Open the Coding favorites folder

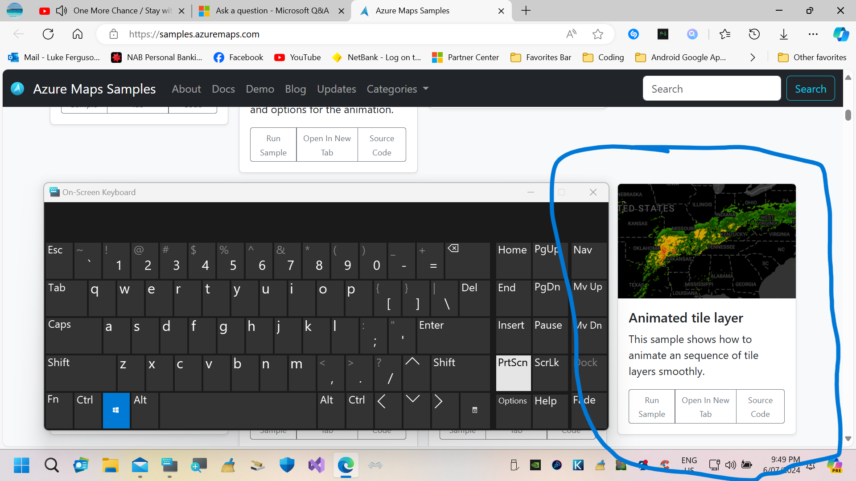tap(604, 57)
